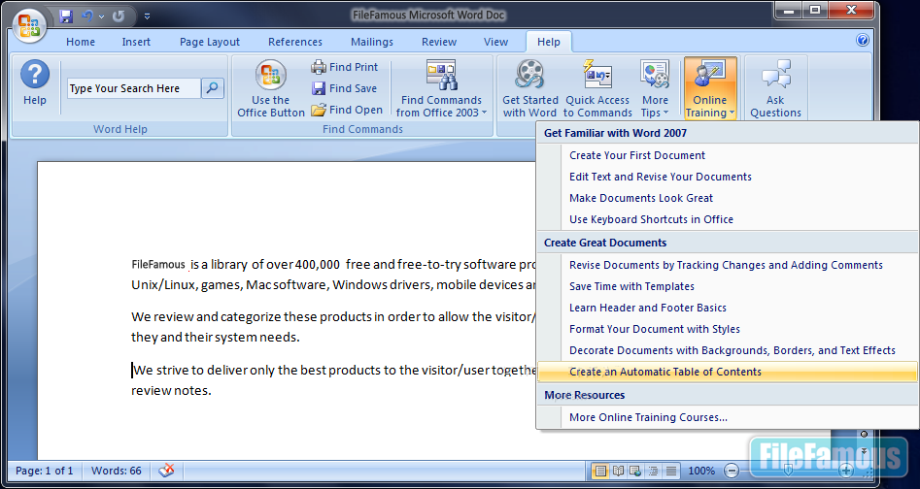The height and width of the screenshot is (489, 920).
Task: Click Find Open with folder icon
Action: [347, 110]
